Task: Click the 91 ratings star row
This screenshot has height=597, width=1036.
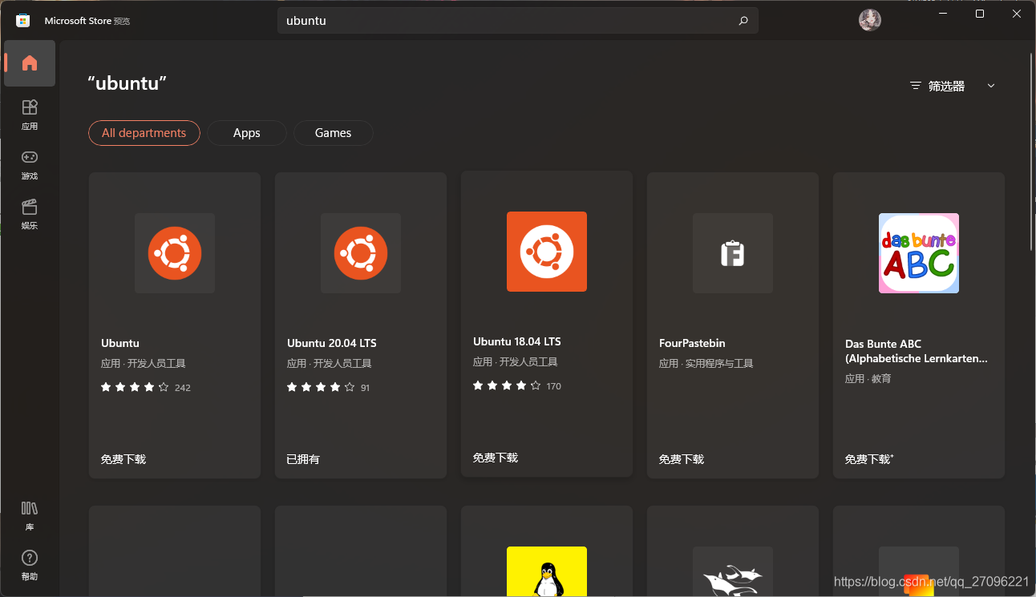Action: coord(329,387)
